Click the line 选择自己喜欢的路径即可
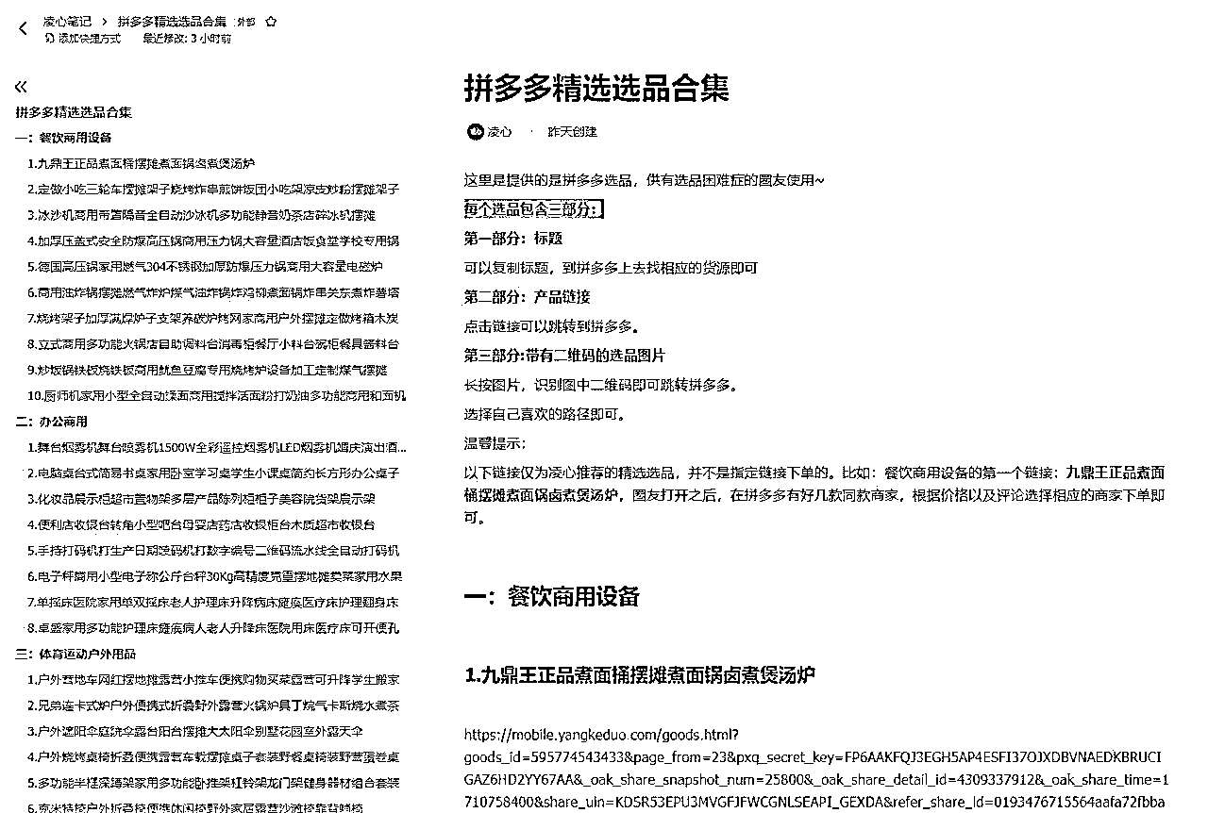Viewport: 1208px width, 813px height. coord(545,414)
